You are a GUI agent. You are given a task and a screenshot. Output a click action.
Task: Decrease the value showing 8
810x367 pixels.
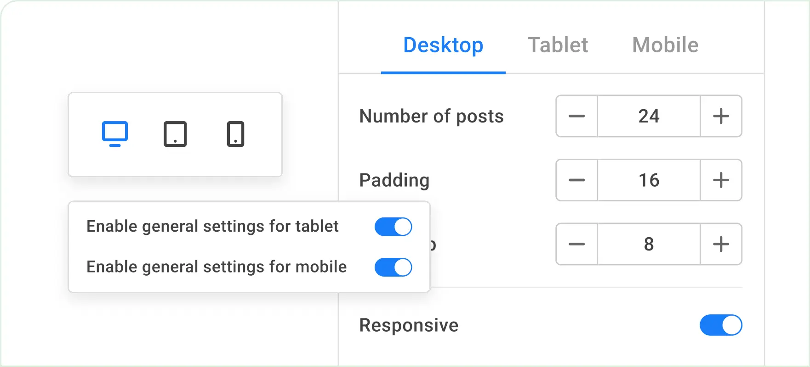coord(576,244)
